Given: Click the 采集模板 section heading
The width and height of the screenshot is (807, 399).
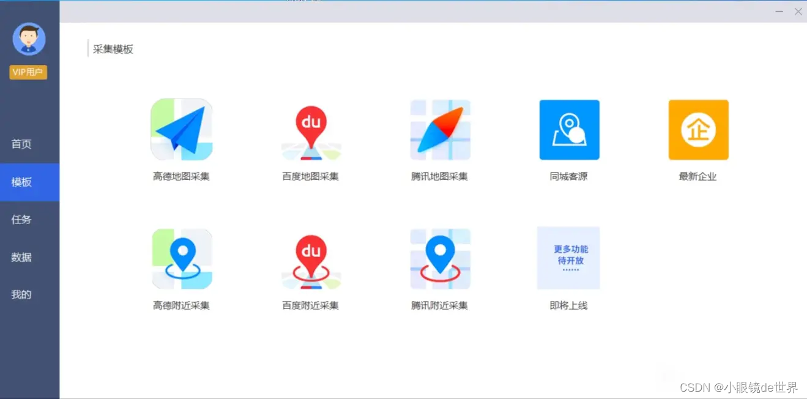Looking at the screenshot, I should (x=113, y=49).
